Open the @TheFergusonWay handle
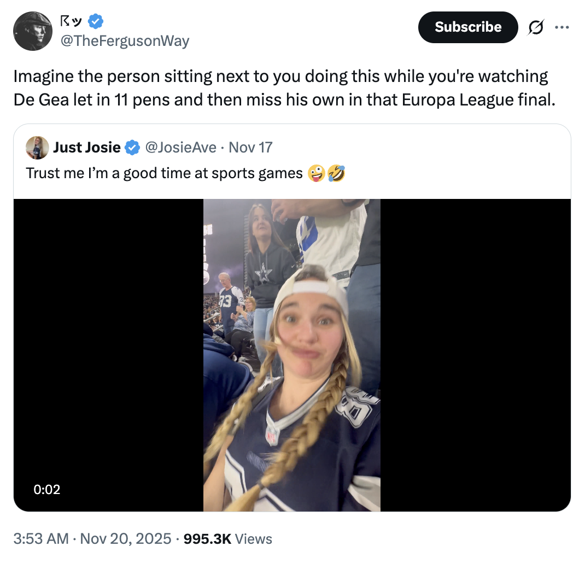Image resolution: width=585 pixels, height=564 pixels. pyautogui.click(x=124, y=40)
